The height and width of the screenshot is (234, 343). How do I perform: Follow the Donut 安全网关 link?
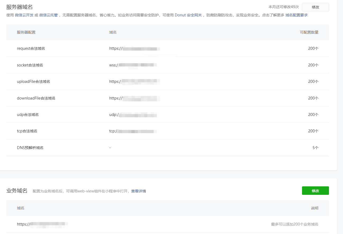pyautogui.click(x=188, y=15)
